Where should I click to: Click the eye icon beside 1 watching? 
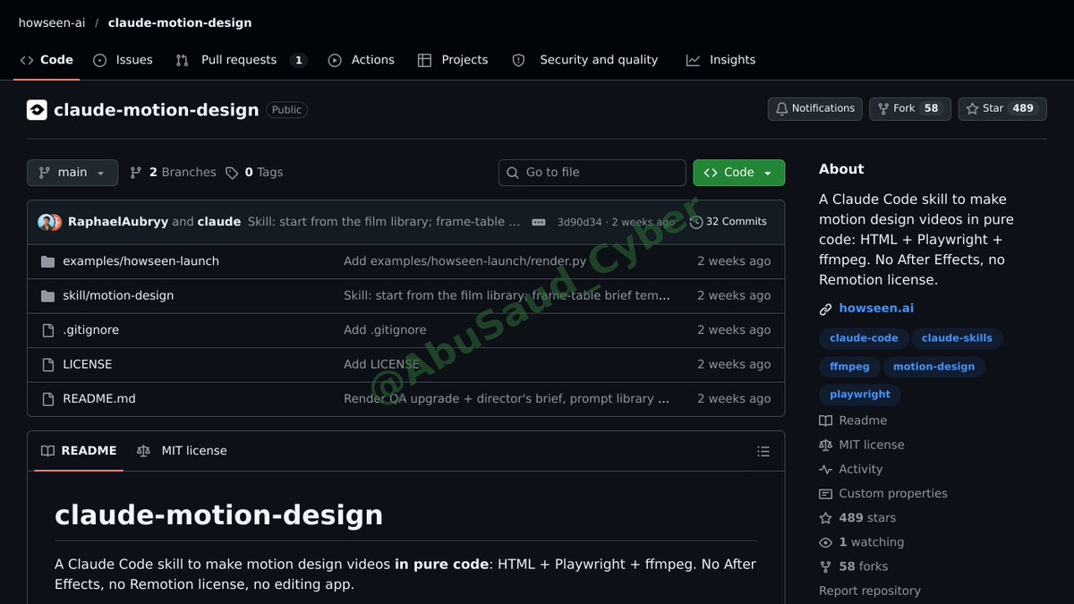[x=825, y=542]
